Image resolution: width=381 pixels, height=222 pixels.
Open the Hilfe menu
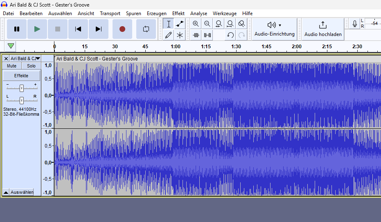(x=247, y=13)
